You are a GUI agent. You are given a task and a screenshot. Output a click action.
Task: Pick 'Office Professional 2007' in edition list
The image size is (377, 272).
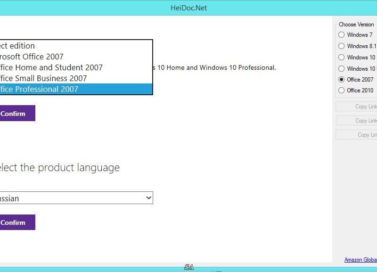coord(76,89)
